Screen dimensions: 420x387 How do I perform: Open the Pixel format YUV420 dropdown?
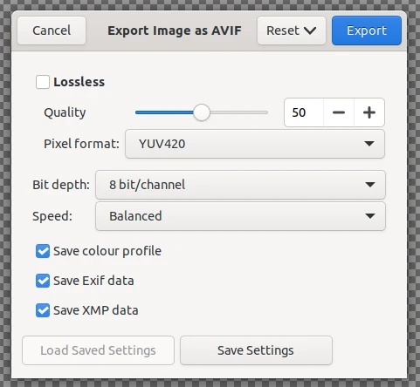[x=255, y=144]
